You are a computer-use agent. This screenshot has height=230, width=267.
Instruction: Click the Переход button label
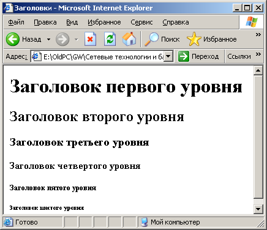(x=205, y=56)
